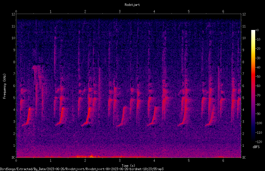Image resolution: width=265 pixels, height=171 pixels.
Task: Click the "Time (s)" axis label
Action: (x=128, y=166)
